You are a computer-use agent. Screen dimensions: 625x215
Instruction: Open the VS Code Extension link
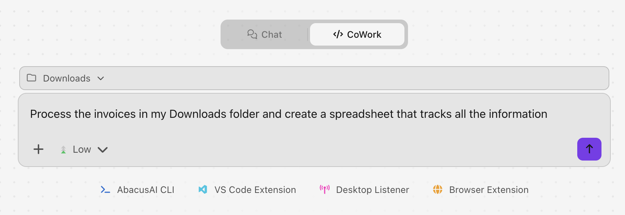(255, 190)
